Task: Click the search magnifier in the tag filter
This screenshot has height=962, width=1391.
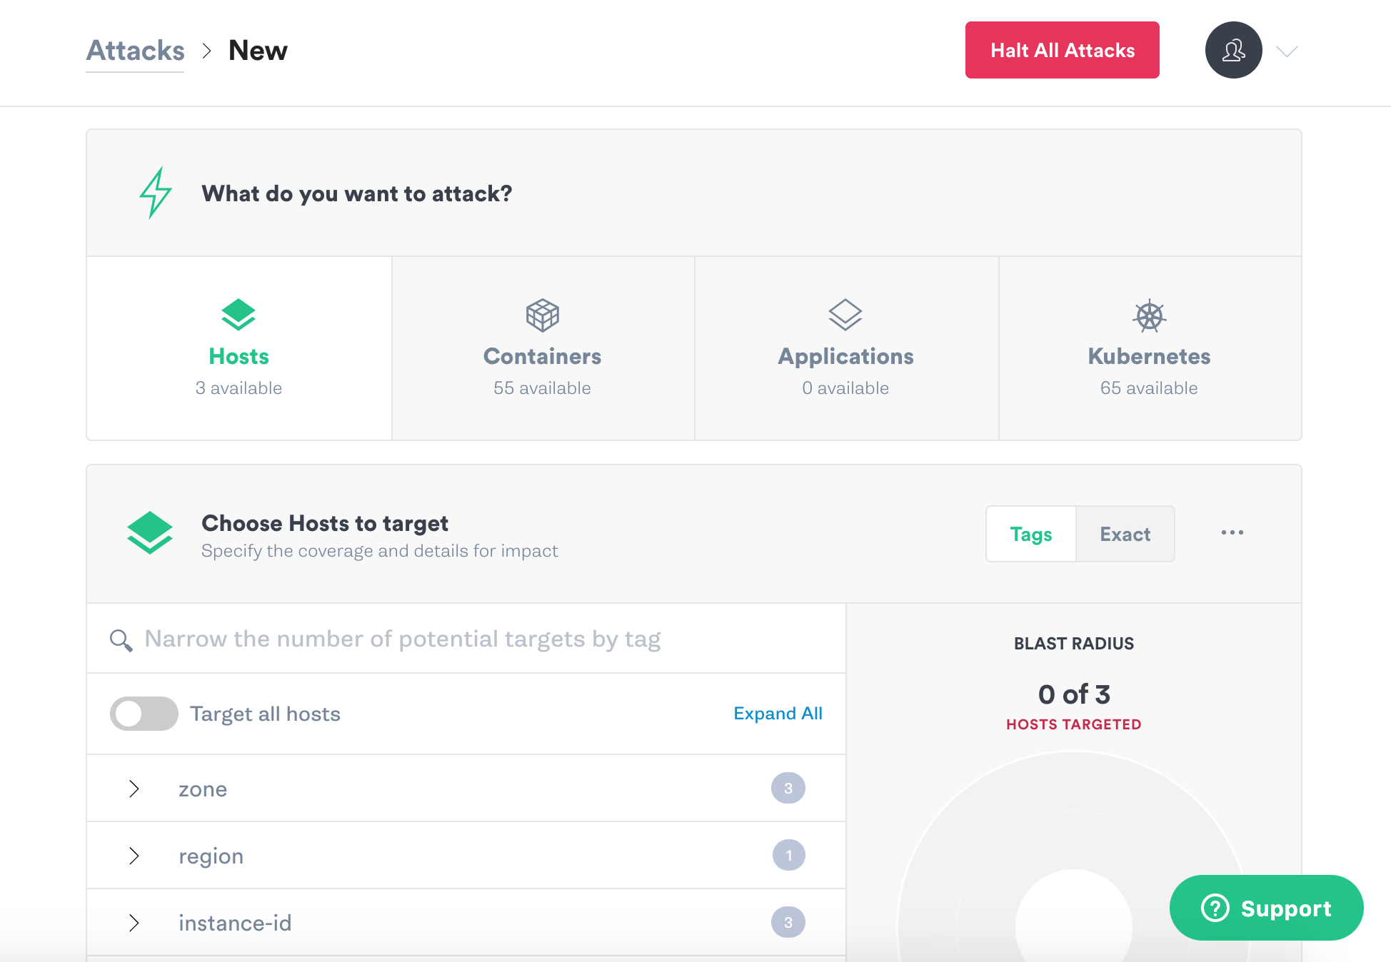Action: (120, 639)
